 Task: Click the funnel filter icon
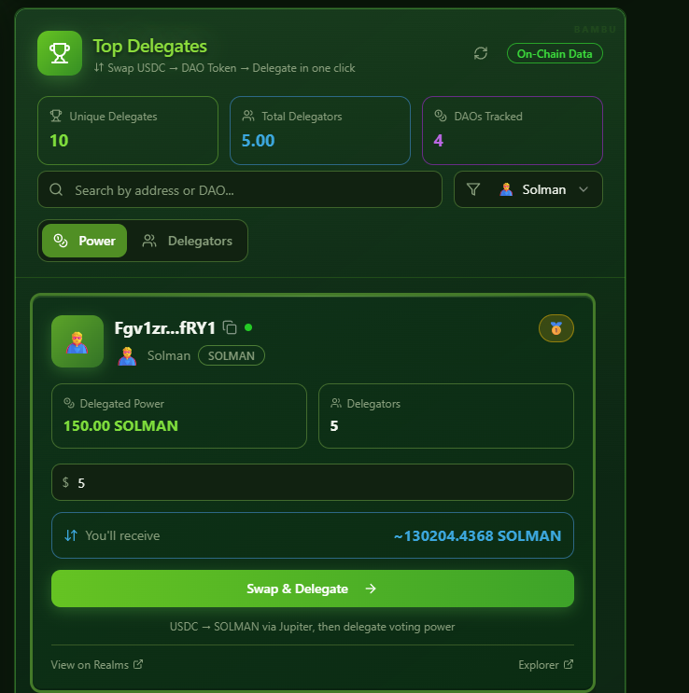tap(473, 189)
